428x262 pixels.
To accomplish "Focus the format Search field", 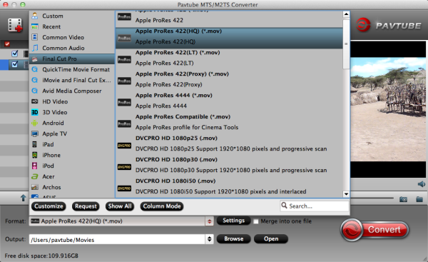I will [315, 206].
